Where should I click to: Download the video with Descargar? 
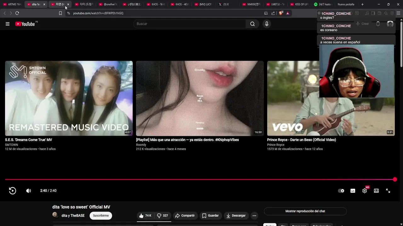coord(236,216)
